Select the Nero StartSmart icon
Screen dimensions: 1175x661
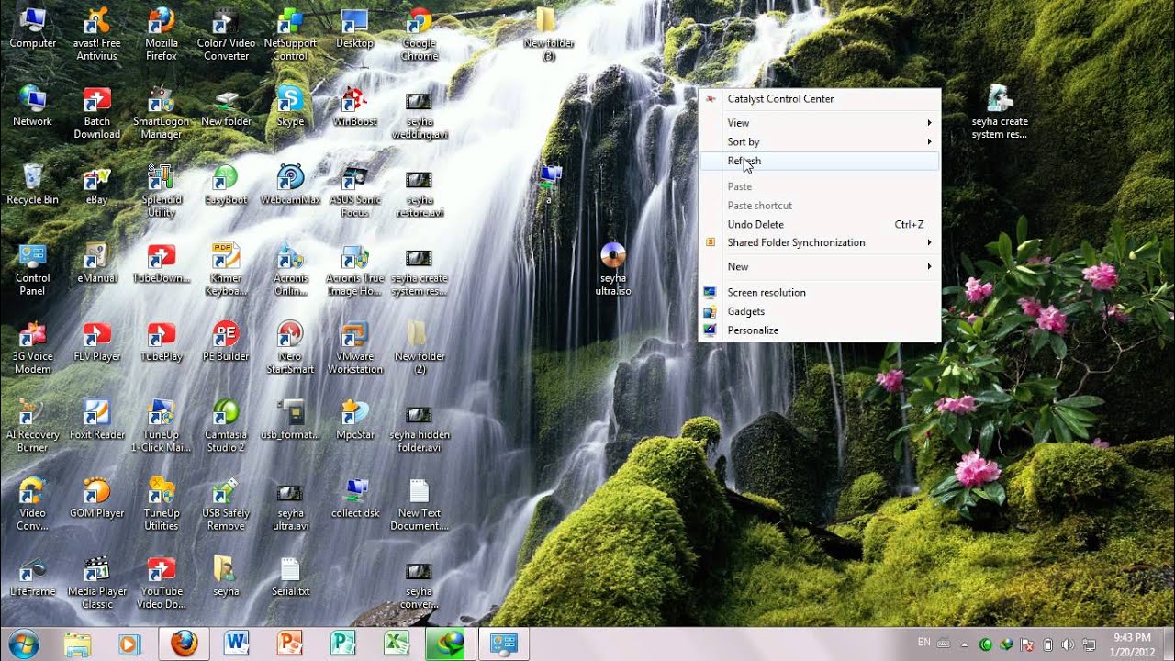[x=290, y=347]
